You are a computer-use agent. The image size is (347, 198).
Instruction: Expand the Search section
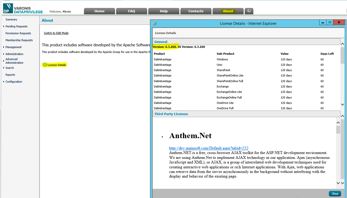point(9,68)
